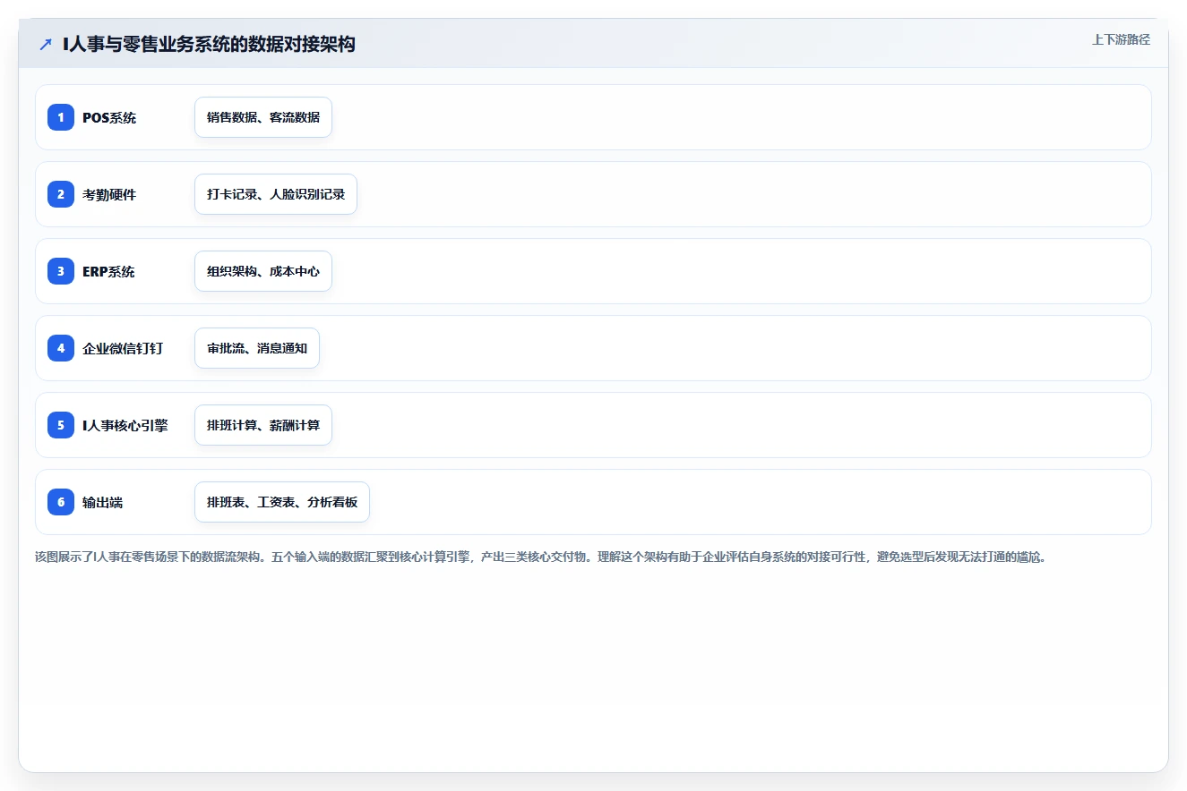Image resolution: width=1187 pixels, height=791 pixels.
Task: Click the number 6 badge for 输出端
Action: [x=61, y=502]
